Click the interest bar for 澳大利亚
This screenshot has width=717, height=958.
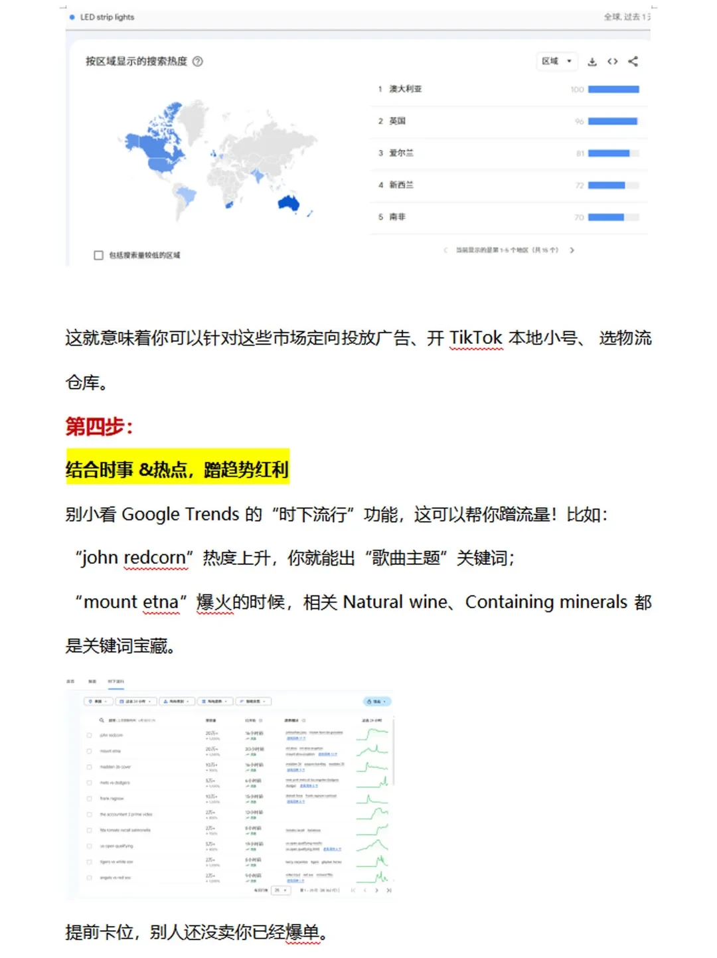point(613,89)
